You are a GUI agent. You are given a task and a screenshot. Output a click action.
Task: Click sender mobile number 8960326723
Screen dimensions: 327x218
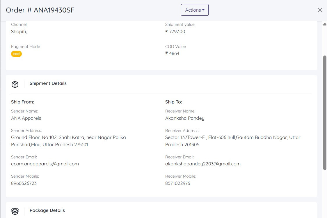[24, 183]
